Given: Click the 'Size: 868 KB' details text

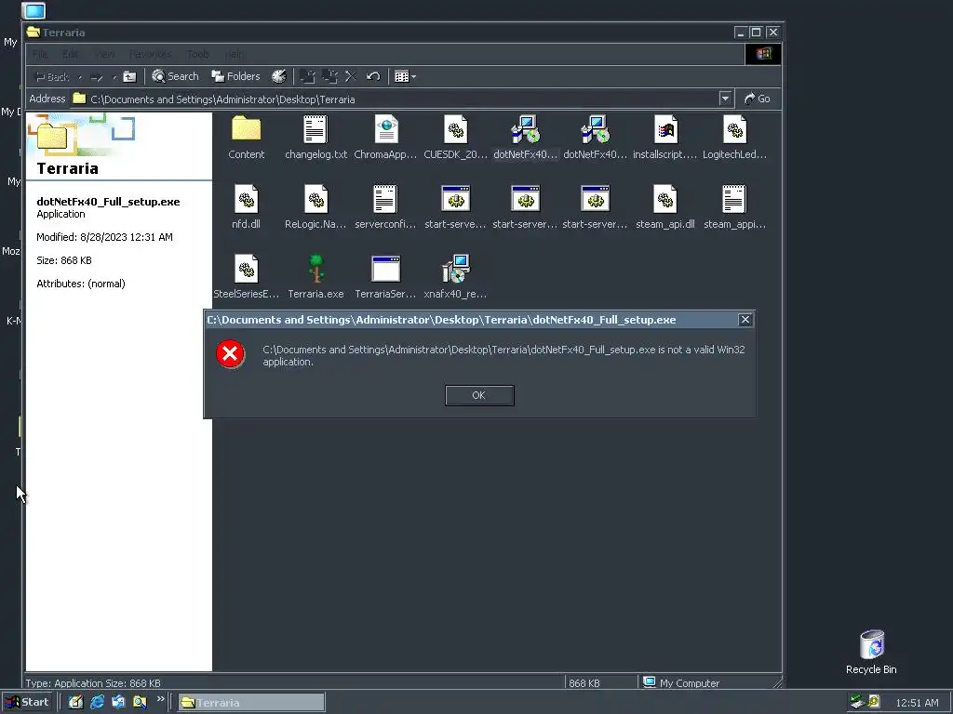Looking at the screenshot, I should [64, 260].
